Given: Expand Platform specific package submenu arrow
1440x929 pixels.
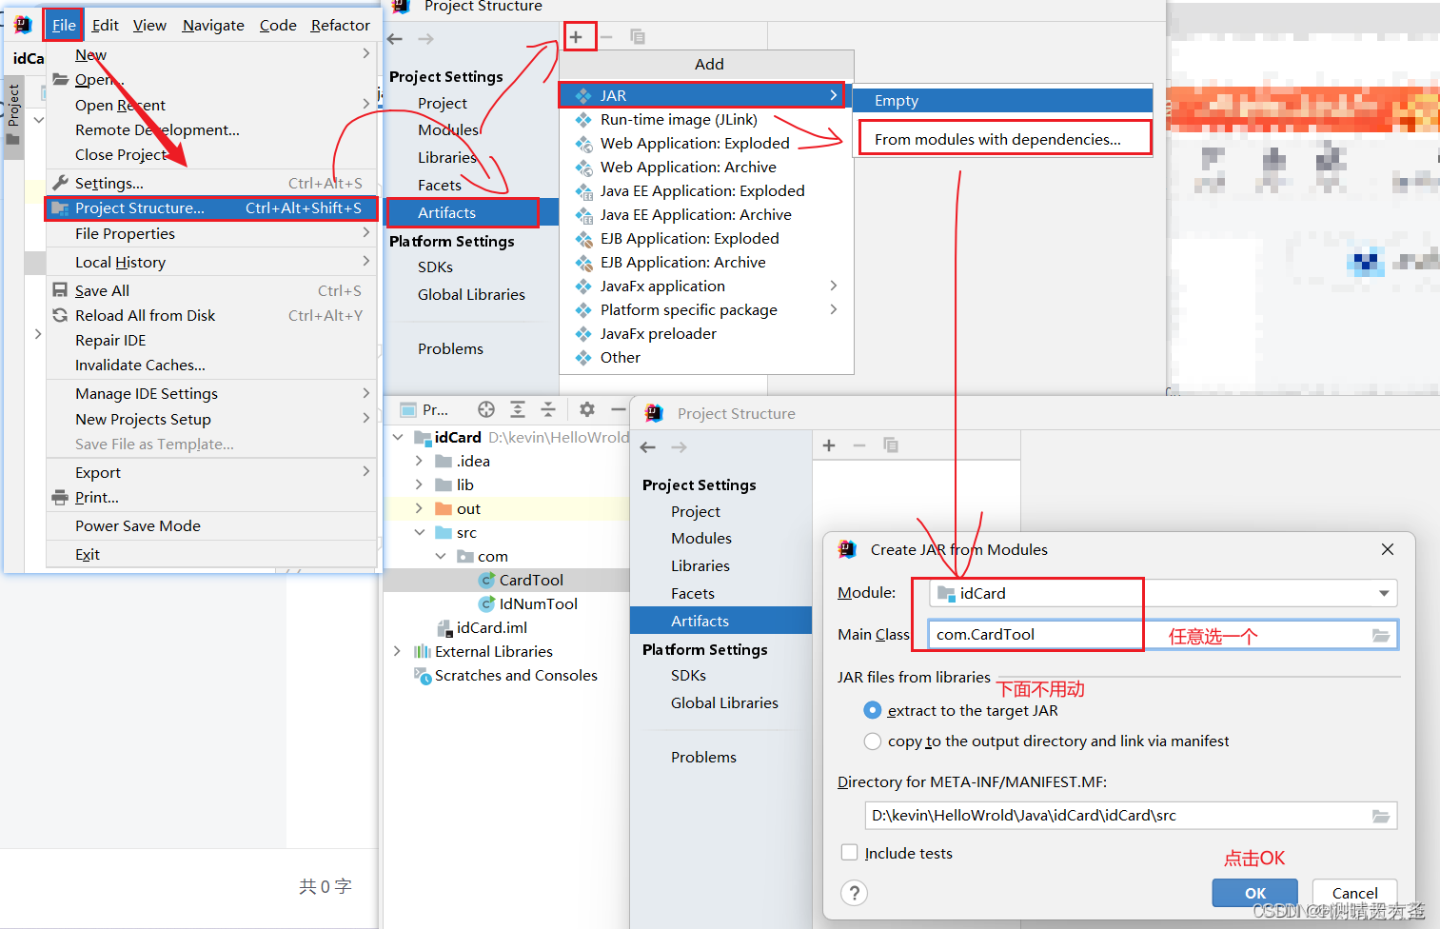Looking at the screenshot, I should 834,309.
